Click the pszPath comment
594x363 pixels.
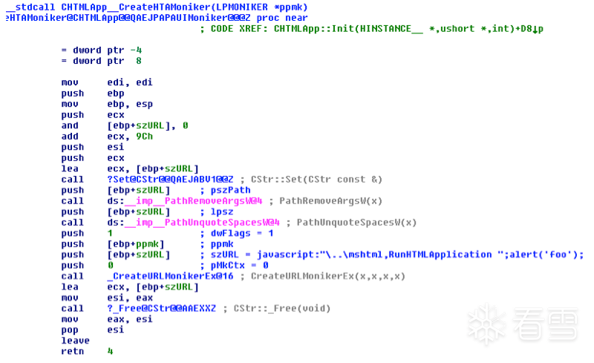click(x=230, y=190)
